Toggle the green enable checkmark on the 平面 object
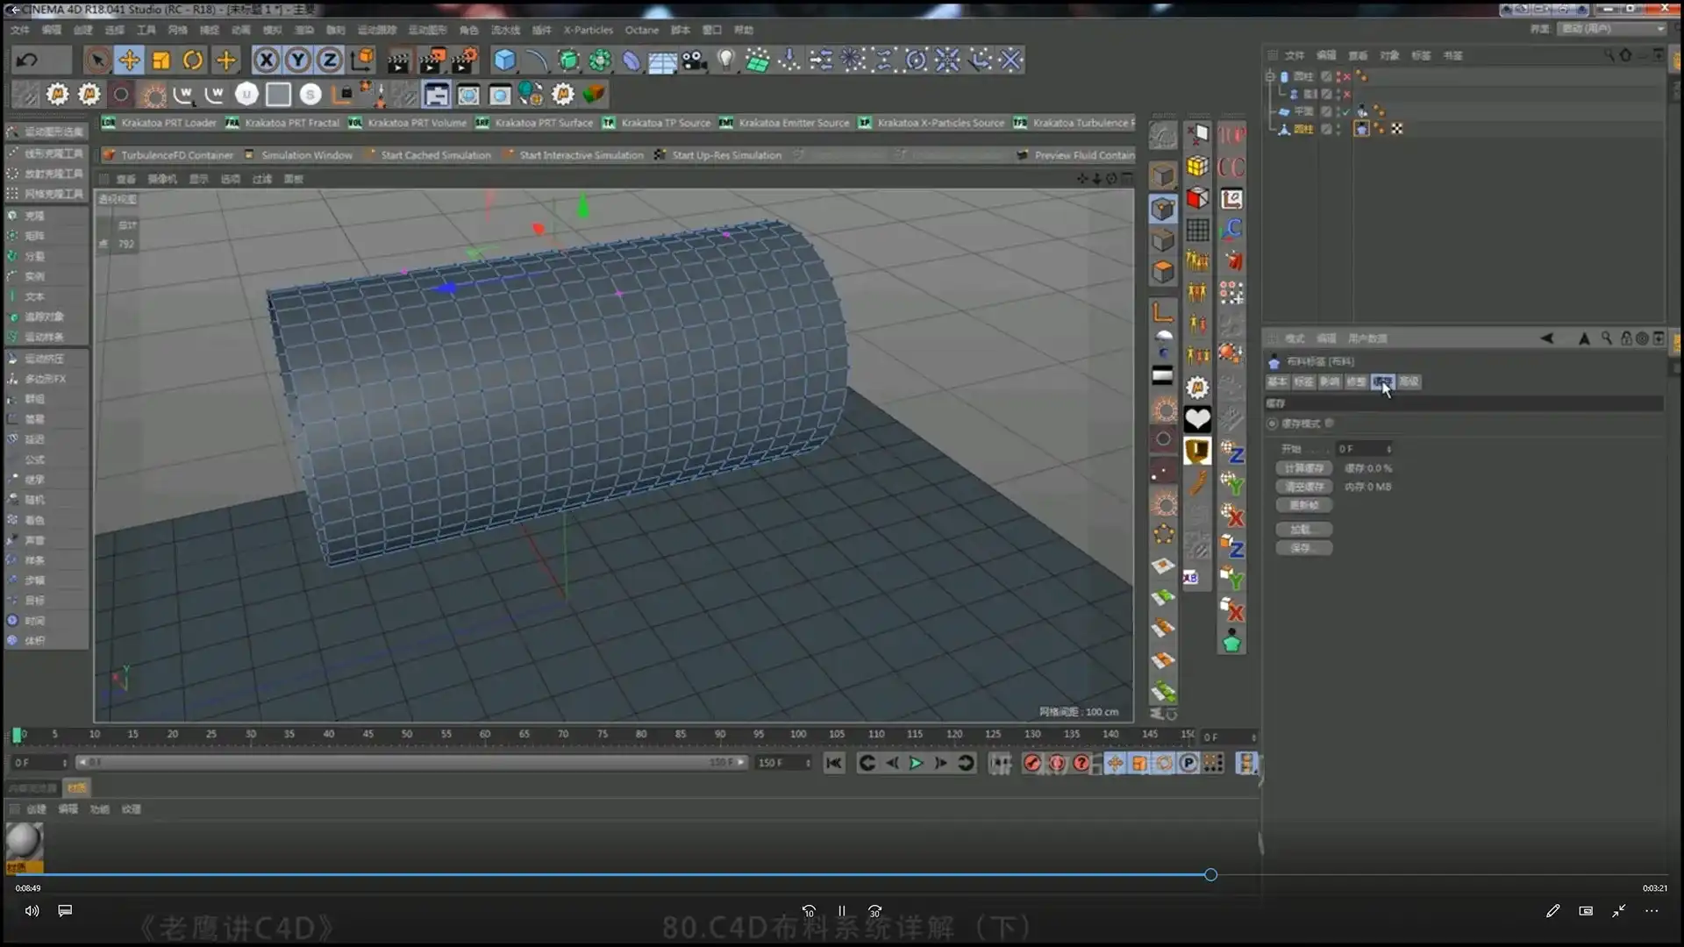This screenshot has height=947, width=1684. [x=1346, y=111]
